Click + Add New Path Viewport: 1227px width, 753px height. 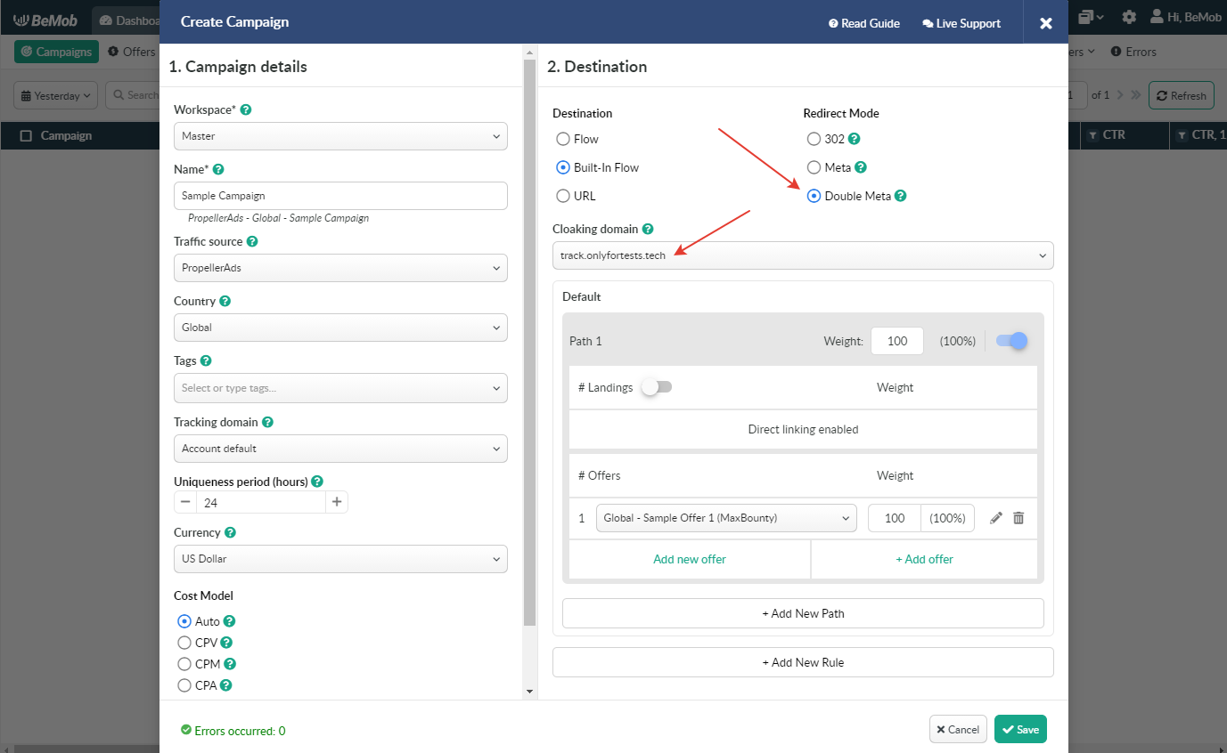pyautogui.click(x=803, y=613)
